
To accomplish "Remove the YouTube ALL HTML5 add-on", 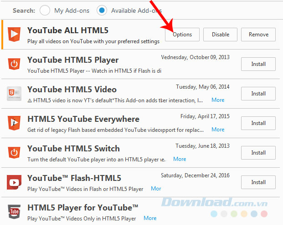I will tap(258, 35).
